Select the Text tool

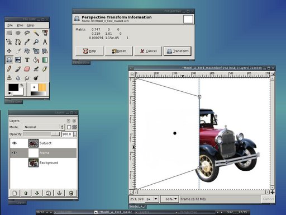[x=27, y=60]
